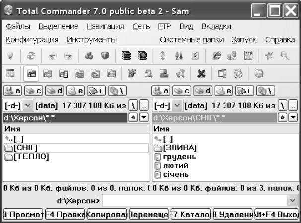Toggle the pressed folder view mode button
This screenshot has height=223, width=301.
pos(31,74)
